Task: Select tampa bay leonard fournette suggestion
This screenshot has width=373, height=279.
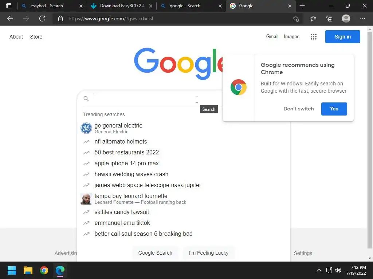Action: tap(184, 199)
